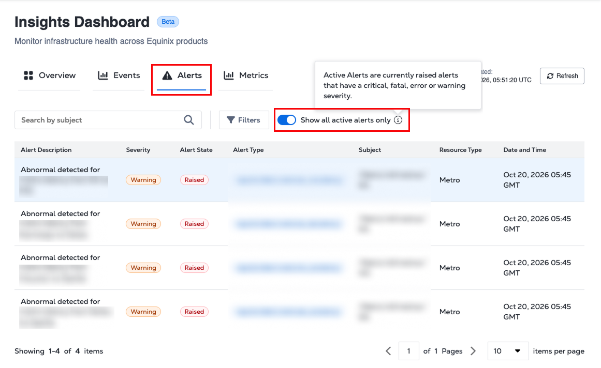Click the Search by subject field
The width and height of the screenshot is (601, 368).
point(108,120)
